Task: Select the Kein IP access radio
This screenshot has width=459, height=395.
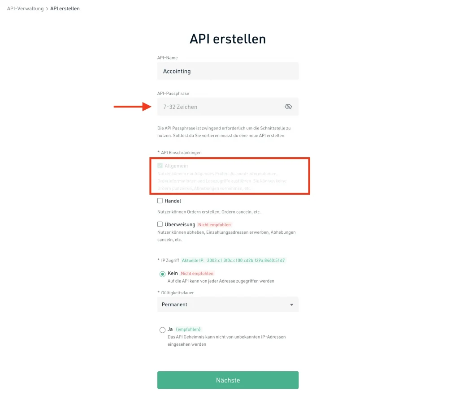Action: (x=162, y=274)
